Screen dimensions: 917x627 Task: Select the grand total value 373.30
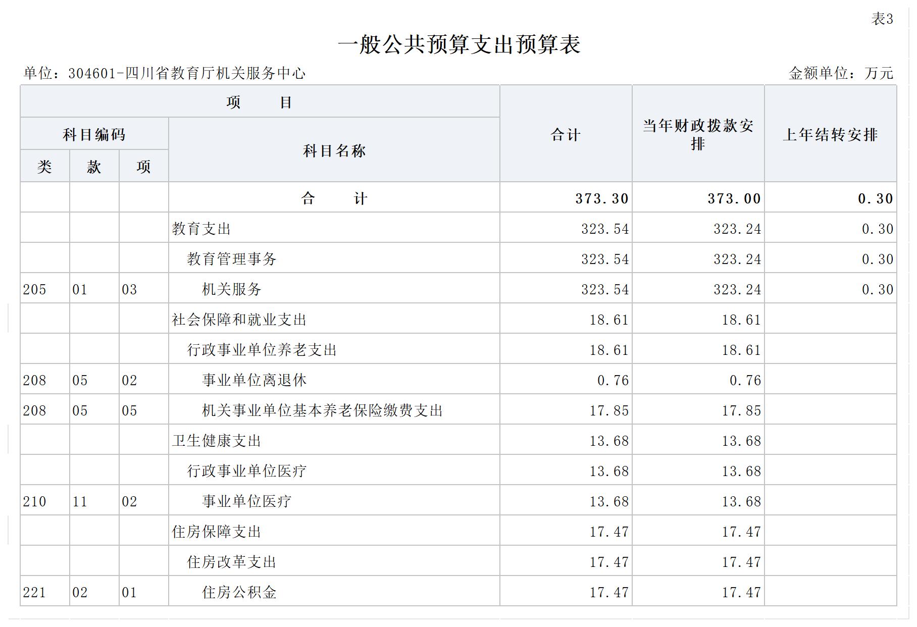[601, 198]
